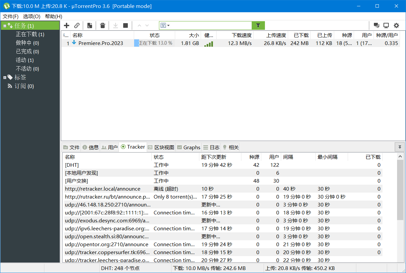Expand the 标签 section in the sidebar
Image resolution: width=406 pixels, height=273 pixels.
5,77
